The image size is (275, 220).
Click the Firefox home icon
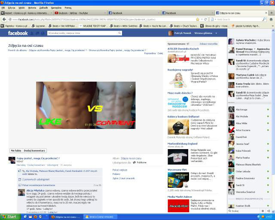coord(271,19)
